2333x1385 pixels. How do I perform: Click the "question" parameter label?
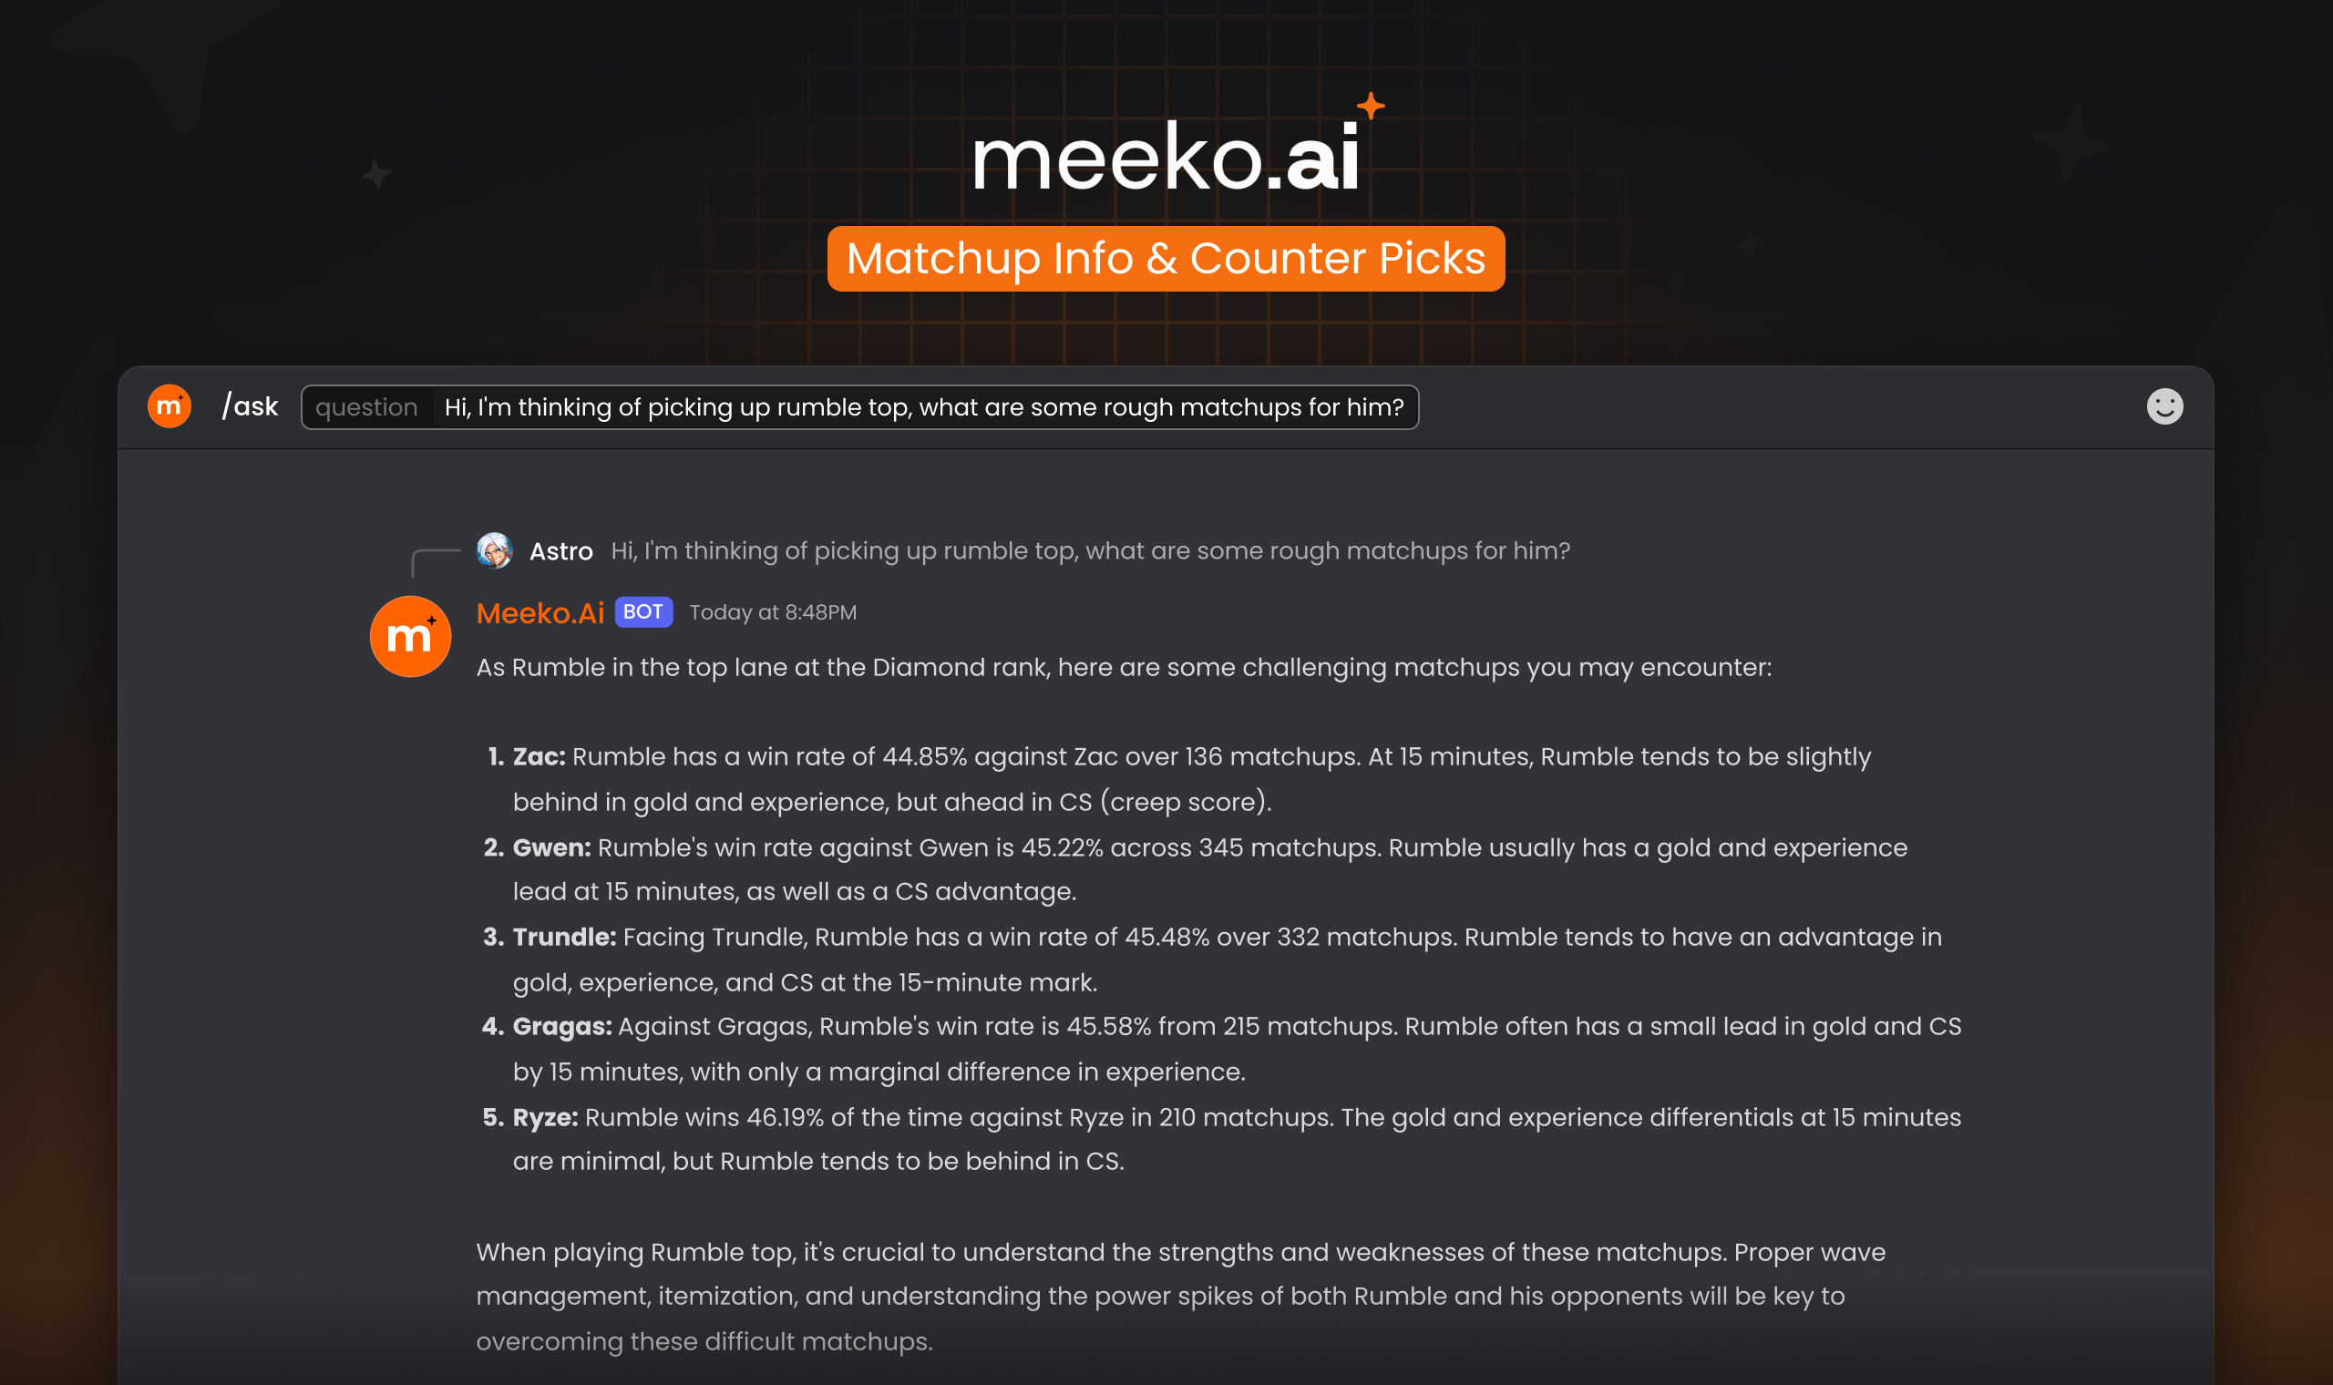pyautogui.click(x=366, y=407)
